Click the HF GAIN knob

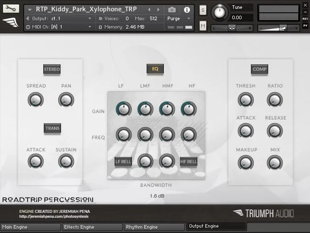point(188,109)
